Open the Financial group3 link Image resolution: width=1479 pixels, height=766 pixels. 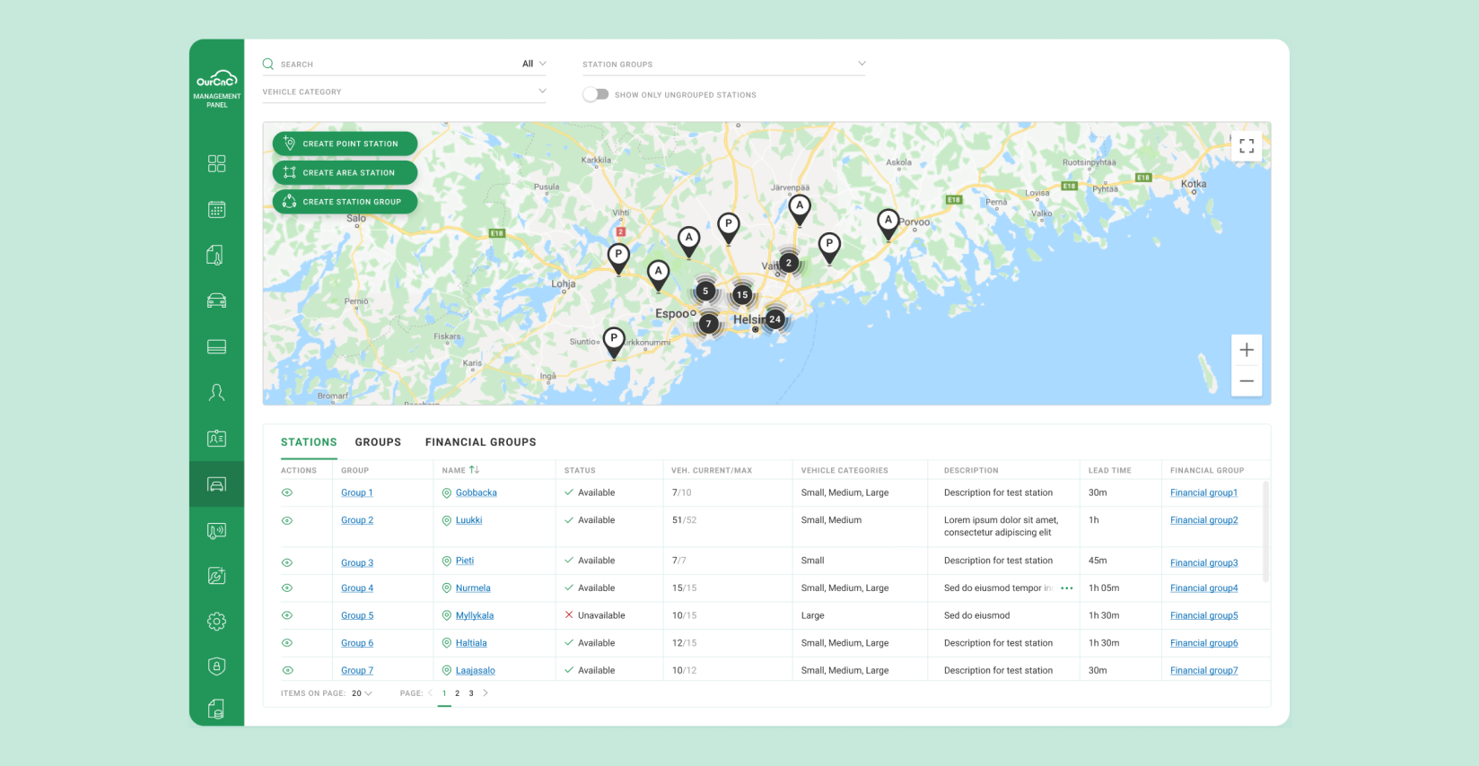click(x=1203, y=562)
